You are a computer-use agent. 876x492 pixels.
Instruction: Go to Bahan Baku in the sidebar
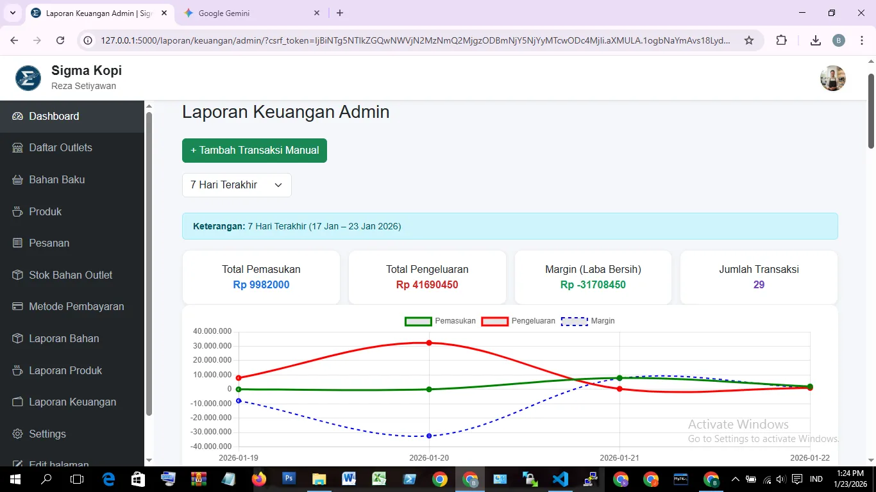[72, 179]
